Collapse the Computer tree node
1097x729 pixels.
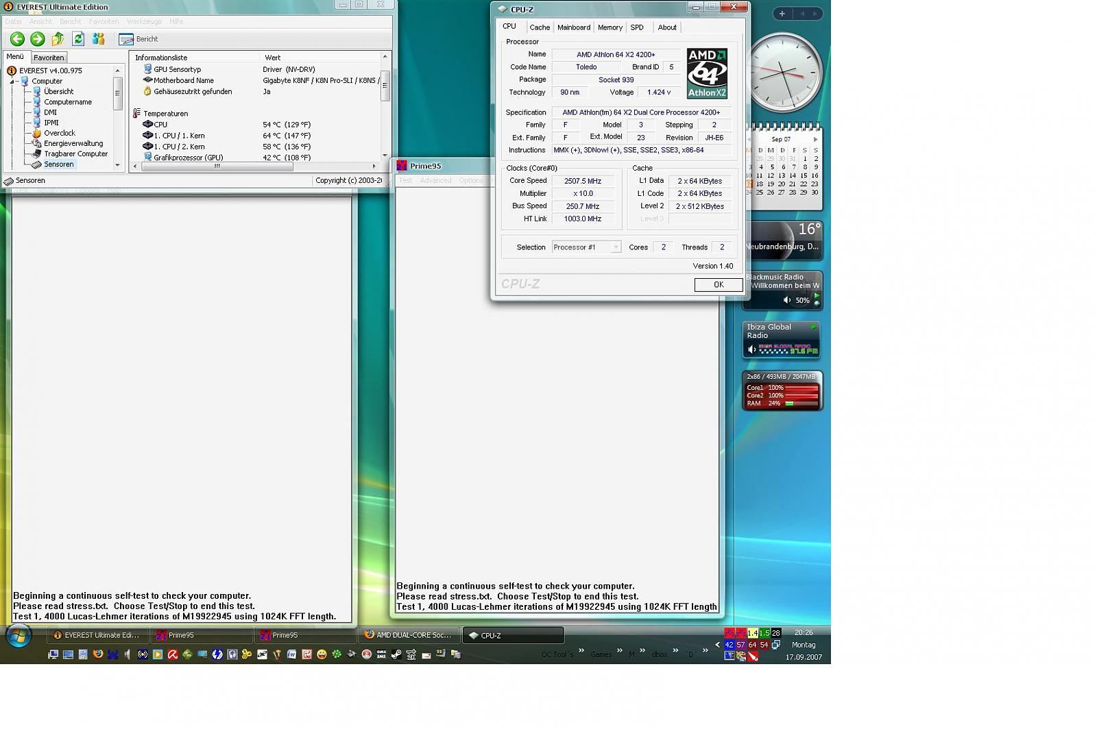coord(12,82)
